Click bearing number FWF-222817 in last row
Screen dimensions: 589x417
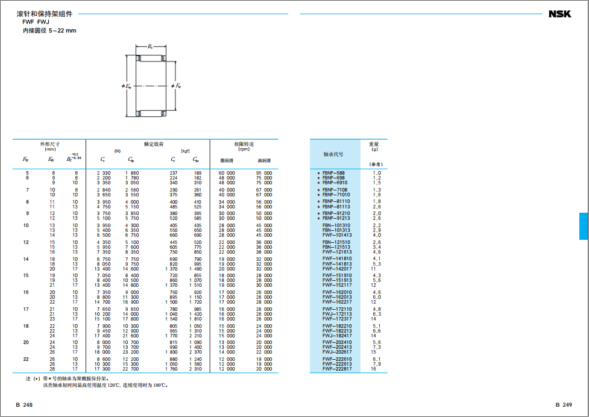337,369
